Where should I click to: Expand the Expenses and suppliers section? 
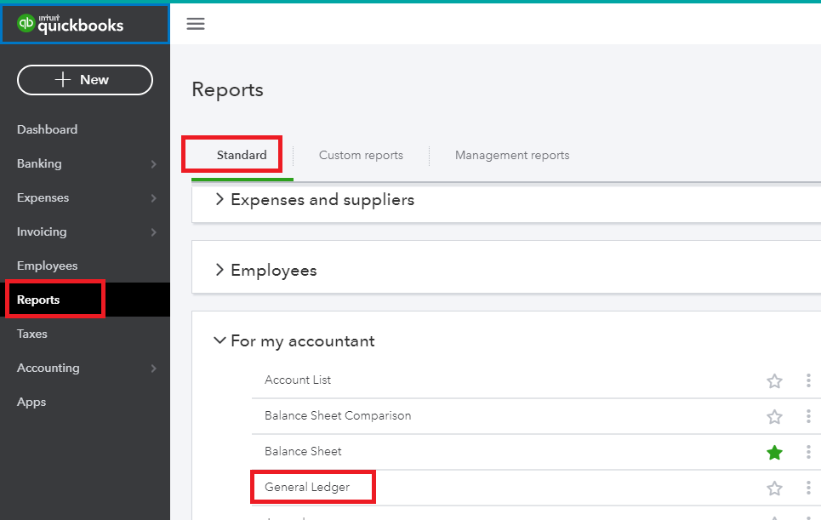click(x=220, y=199)
